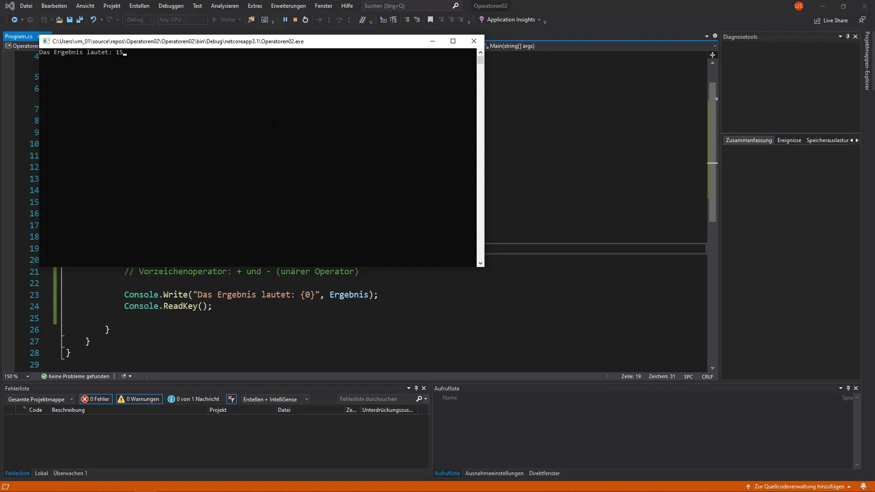
Task: Click the console window vertical scrollbar
Action: pos(480,158)
